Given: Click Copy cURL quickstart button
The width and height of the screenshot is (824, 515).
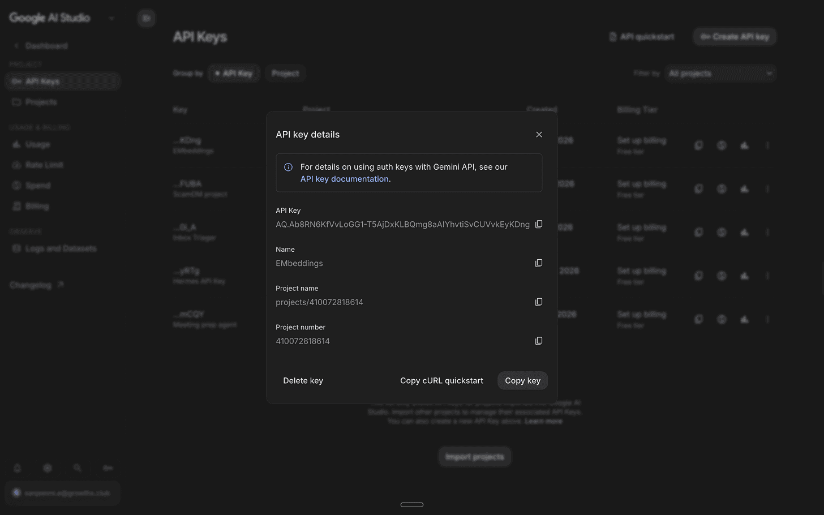Looking at the screenshot, I should click(x=441, y=381).
